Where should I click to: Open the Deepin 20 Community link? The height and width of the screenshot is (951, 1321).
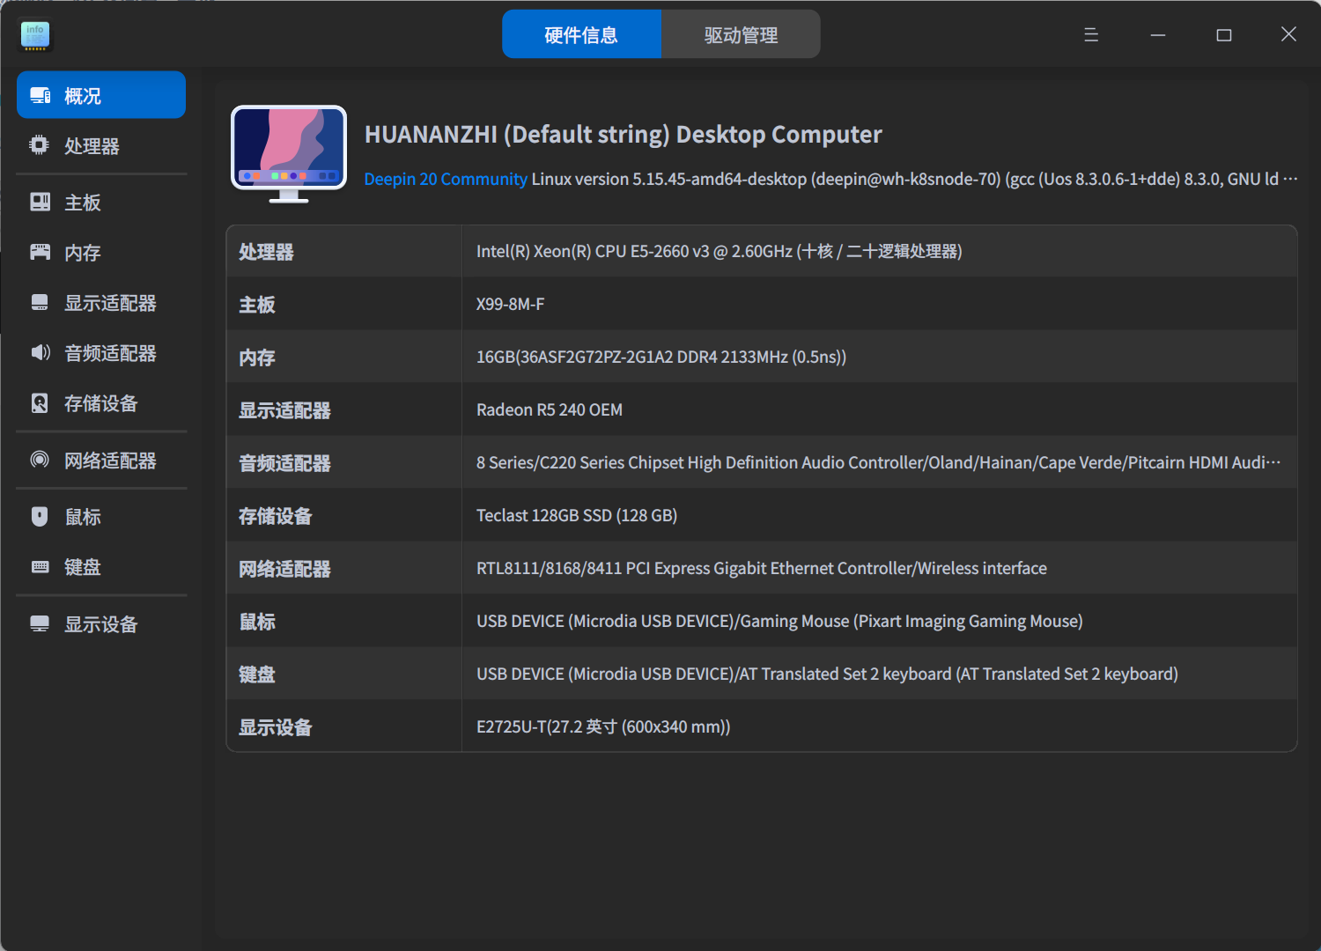(446, 179)
